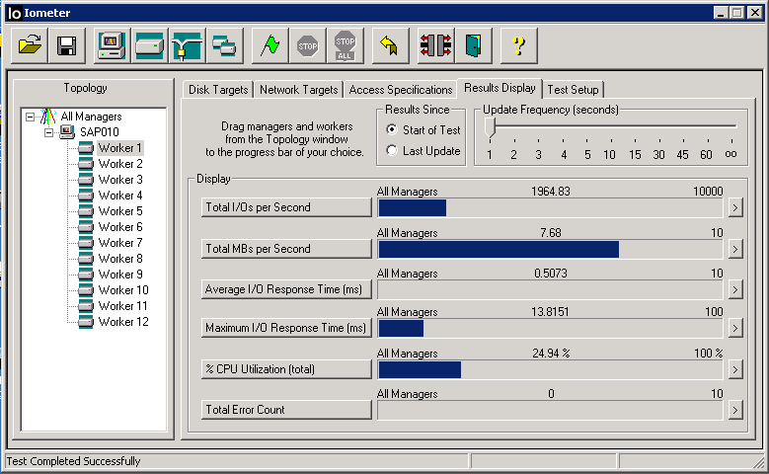Duplicate the selected worker
Image resolution: width=769 pixels, height=474 pixels.
[225, 46]
